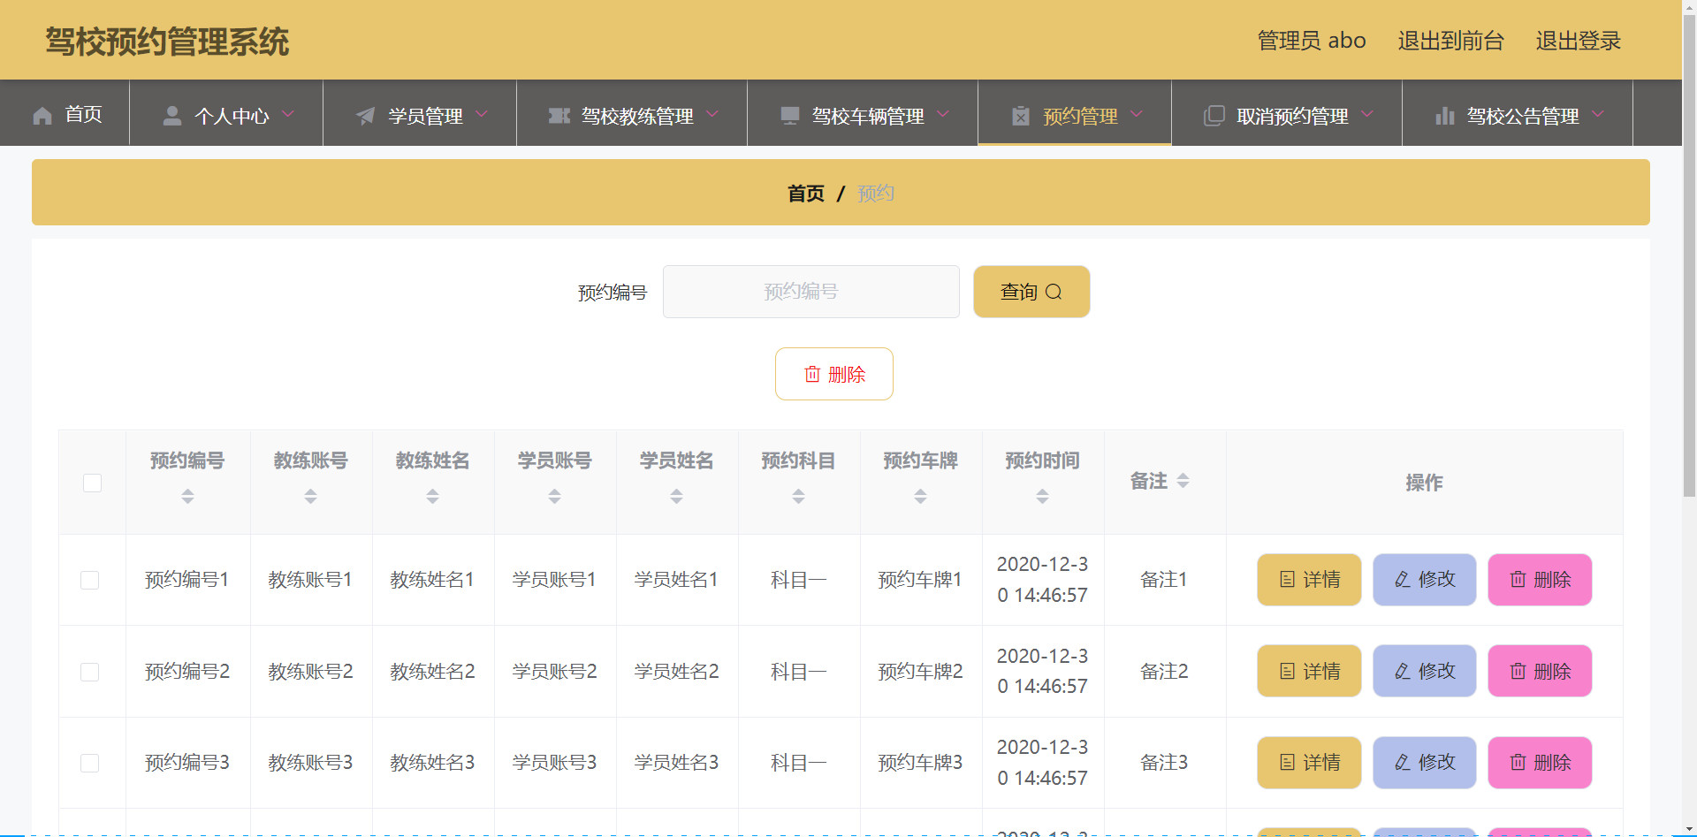The image size is (1697, 837).
Task: Click the cell 教练姓名1
Action: click(432, 580)
